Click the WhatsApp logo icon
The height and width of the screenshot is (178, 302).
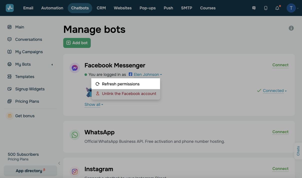pyautogui.click(x=74, y=135)
